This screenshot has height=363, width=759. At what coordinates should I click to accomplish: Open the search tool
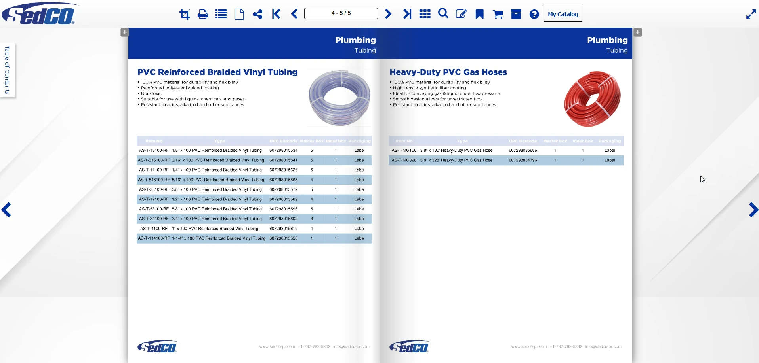tap(442, 13)
